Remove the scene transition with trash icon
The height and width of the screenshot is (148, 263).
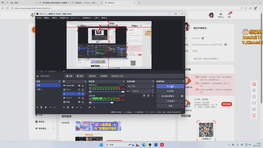pyautogui.click(x=148, y=95)
